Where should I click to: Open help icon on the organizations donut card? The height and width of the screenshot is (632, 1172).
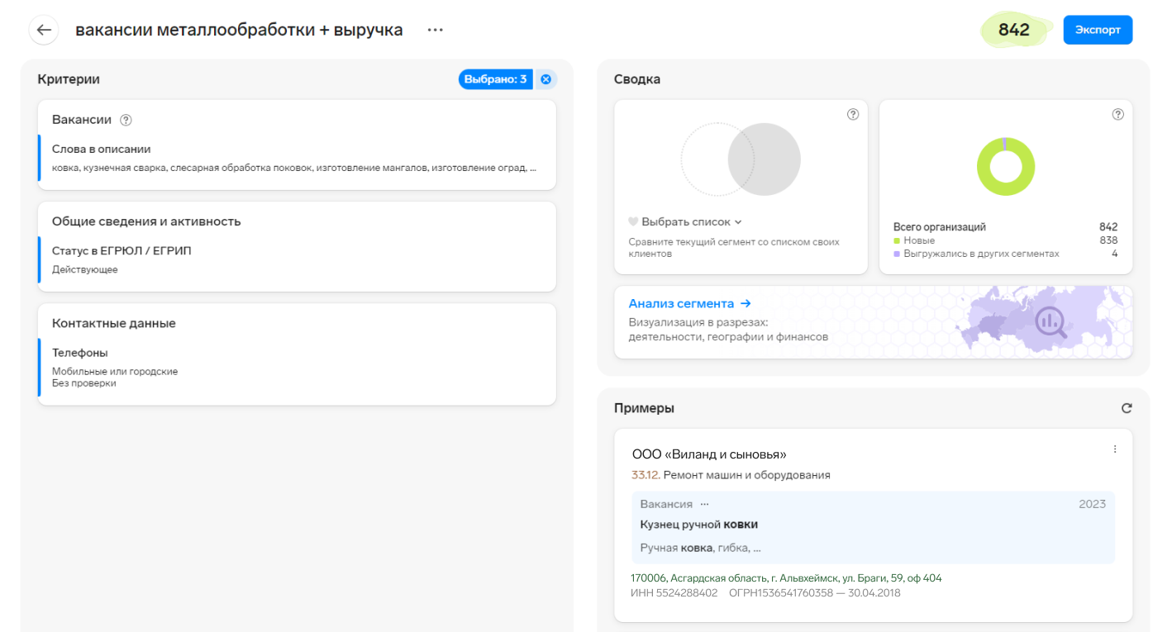point(1117,115)
